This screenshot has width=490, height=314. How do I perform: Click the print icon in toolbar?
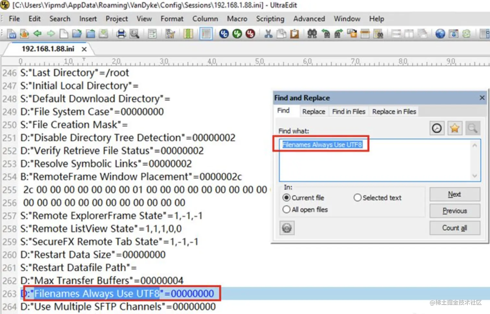tap(121, 33)
